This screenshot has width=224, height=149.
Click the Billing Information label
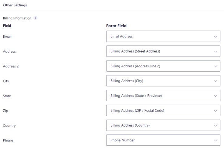17,18
